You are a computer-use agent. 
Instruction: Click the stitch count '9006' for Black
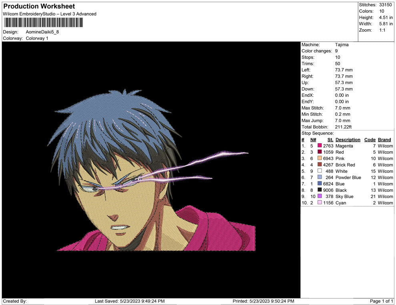tap(328, 190)
